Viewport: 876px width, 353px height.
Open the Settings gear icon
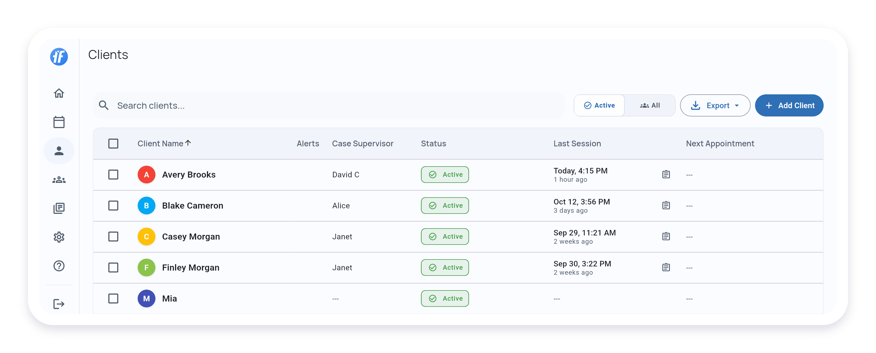(59, 237)
